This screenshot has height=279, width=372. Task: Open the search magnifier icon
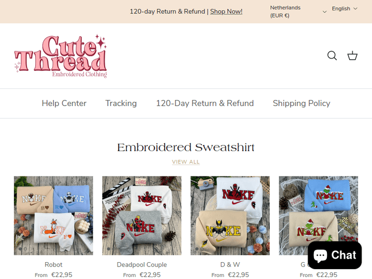click(x=332, y=56)
